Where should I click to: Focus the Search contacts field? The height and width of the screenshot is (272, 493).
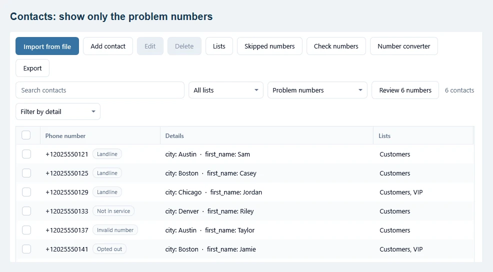pyautogui.click(x=100, y=90)
